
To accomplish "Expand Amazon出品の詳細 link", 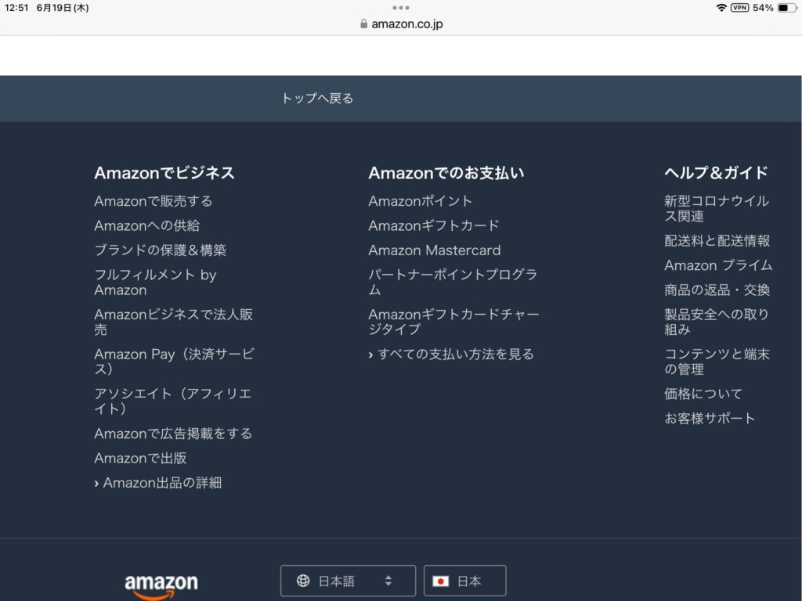I will [158, 483].
